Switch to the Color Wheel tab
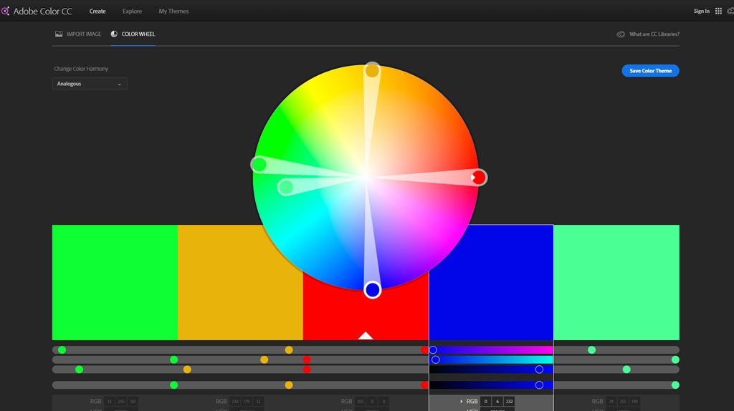This screenshot has width=734, height=411. point(133,34)
